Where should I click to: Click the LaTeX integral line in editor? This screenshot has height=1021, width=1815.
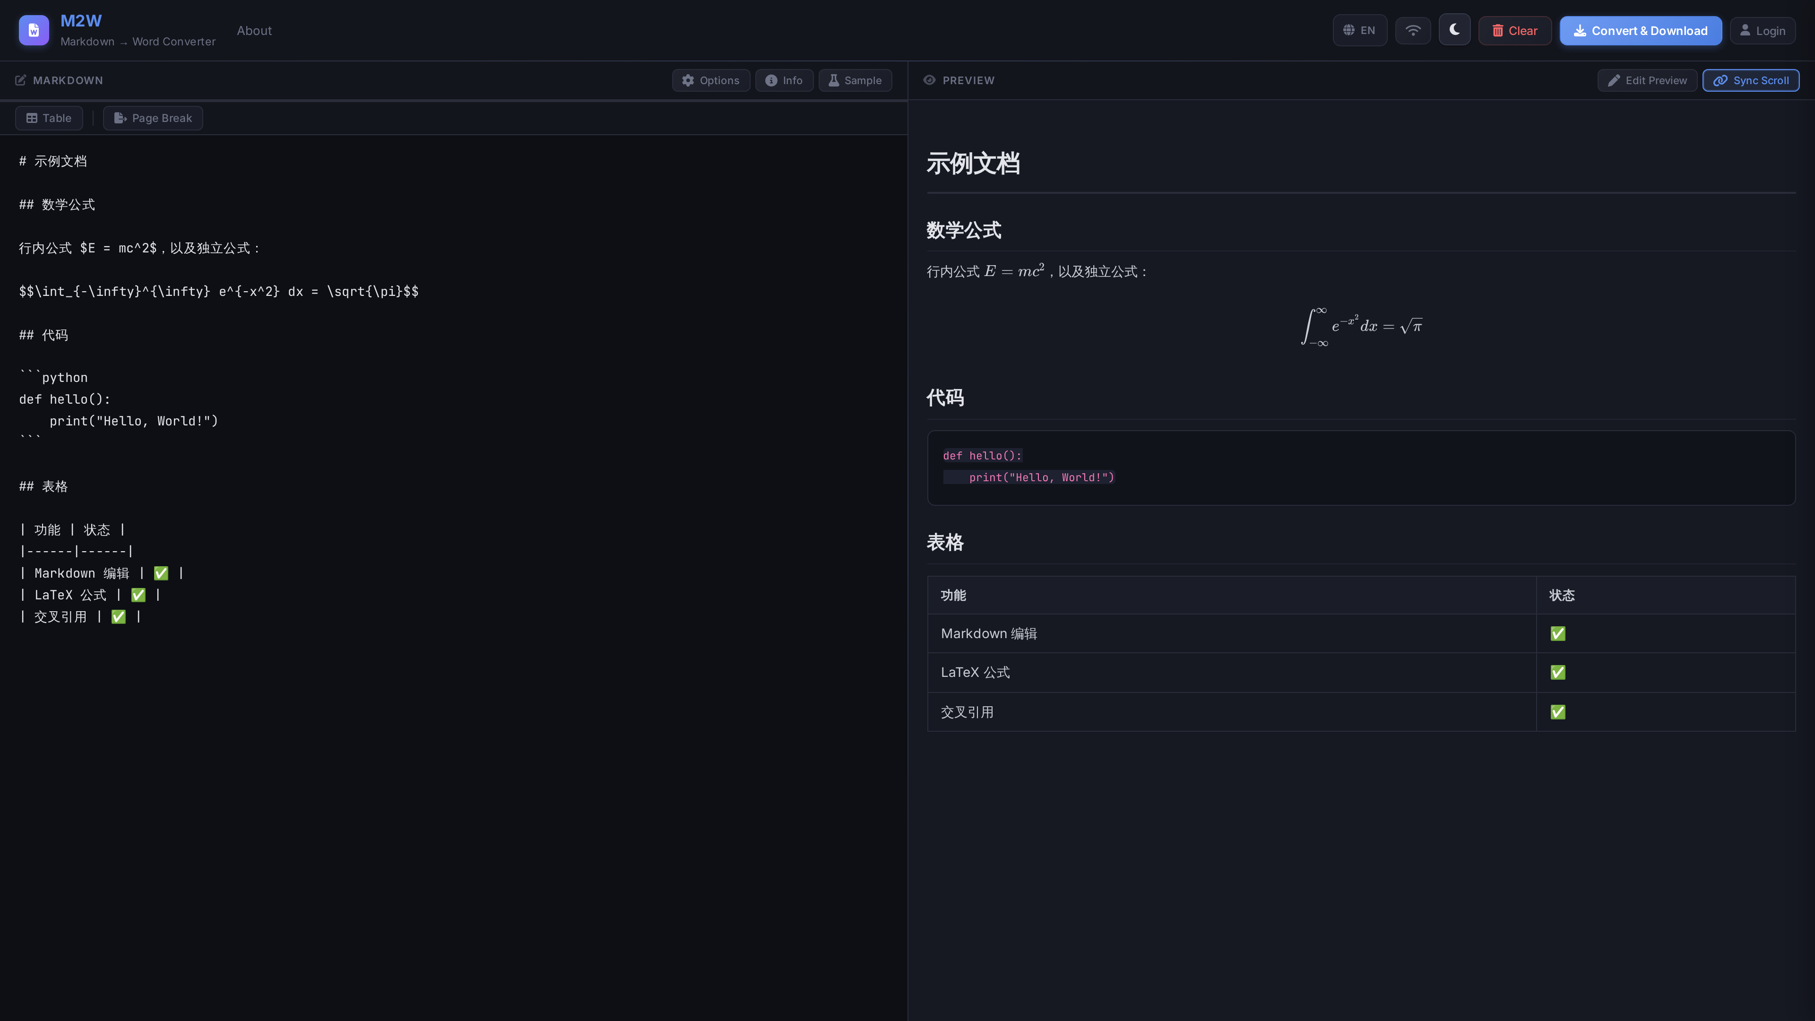click(218, 291)
